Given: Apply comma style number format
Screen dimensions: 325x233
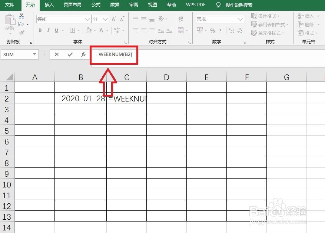Looking at the screenshot, I should pos(220,30).
